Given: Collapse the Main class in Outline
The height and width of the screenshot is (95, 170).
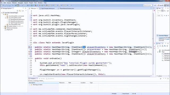Looking at the screenshot, I should click(158, 52).
